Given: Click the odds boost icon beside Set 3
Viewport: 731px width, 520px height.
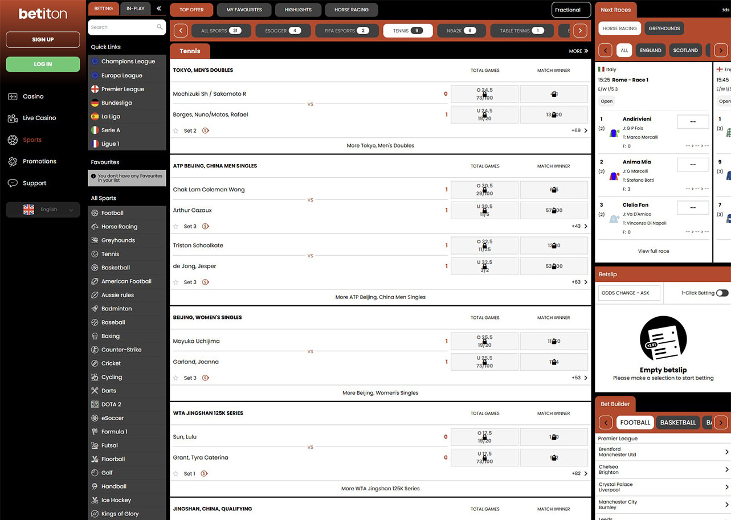Looking at the screenshot, I should [x=205, y=226].
